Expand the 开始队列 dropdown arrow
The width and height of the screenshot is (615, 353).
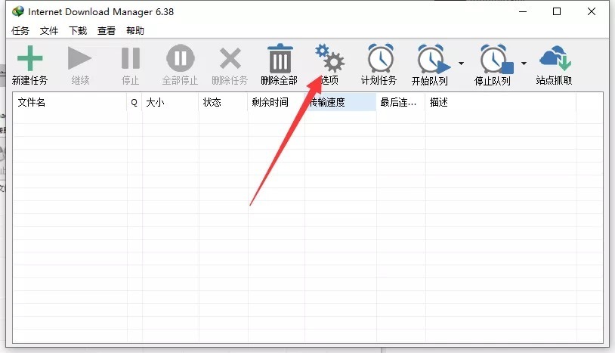(x=461, y=63)
